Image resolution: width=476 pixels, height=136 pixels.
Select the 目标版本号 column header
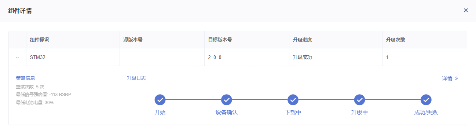pyautogui.click(x=247, y=40)
